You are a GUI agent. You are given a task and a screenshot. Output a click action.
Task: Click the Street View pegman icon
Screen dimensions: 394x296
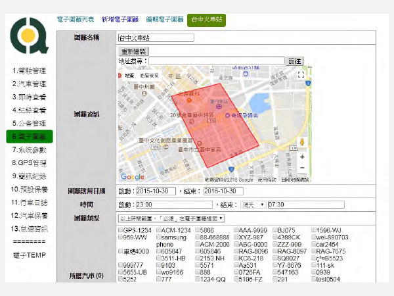(x=302, y=142)
